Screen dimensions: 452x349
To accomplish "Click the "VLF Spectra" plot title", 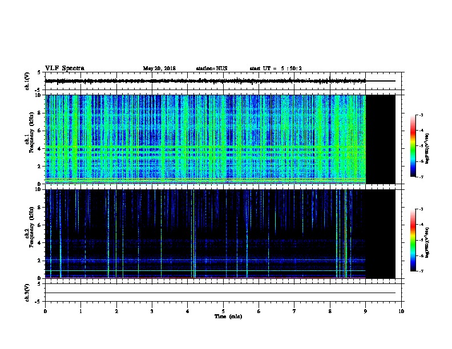I will (x=64, y=68).
